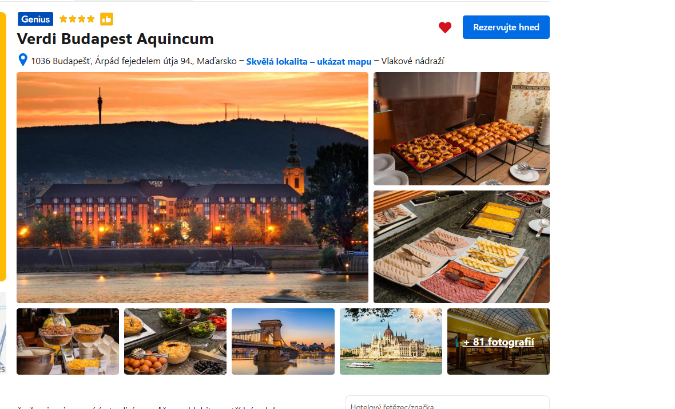
Task: Open the salad and eggs thumbnail
Action: (175, 342)
